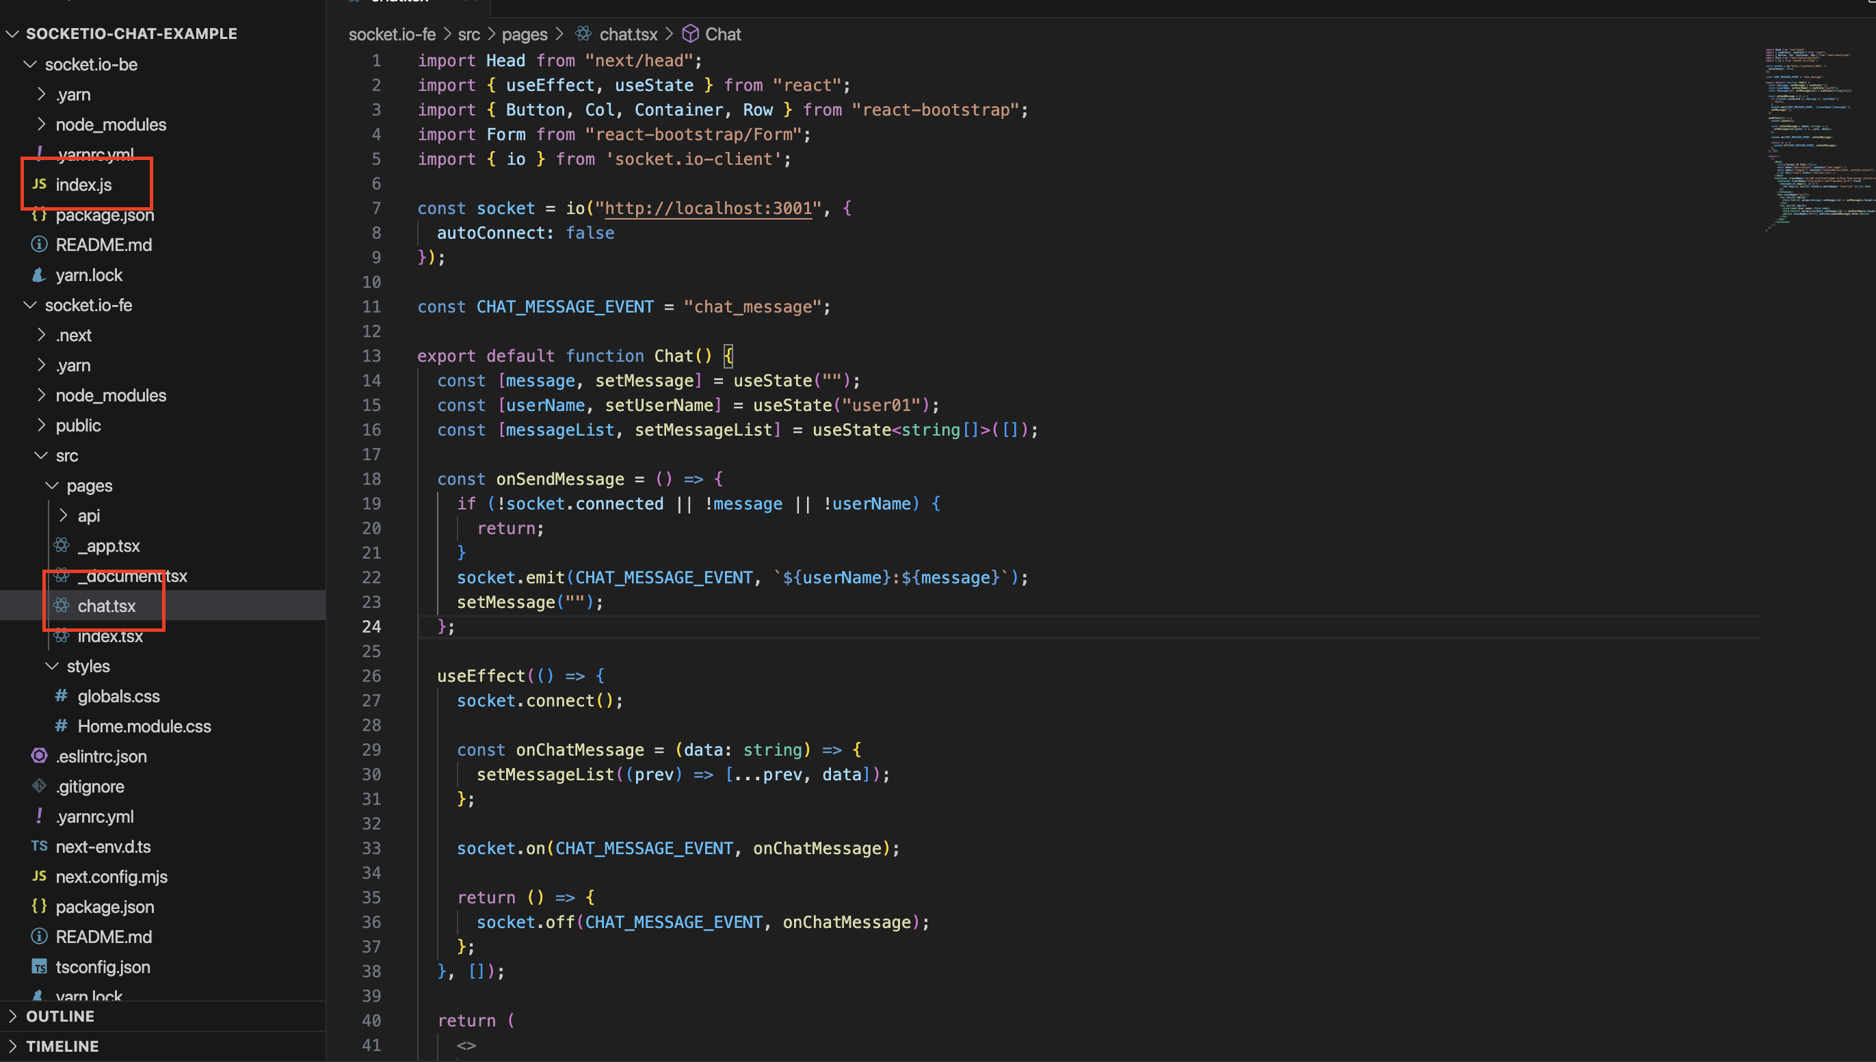
Task: Collapse the SOCKETIO-CHAT-EXAMPLE root folder
Action: (x=12, y=34)
